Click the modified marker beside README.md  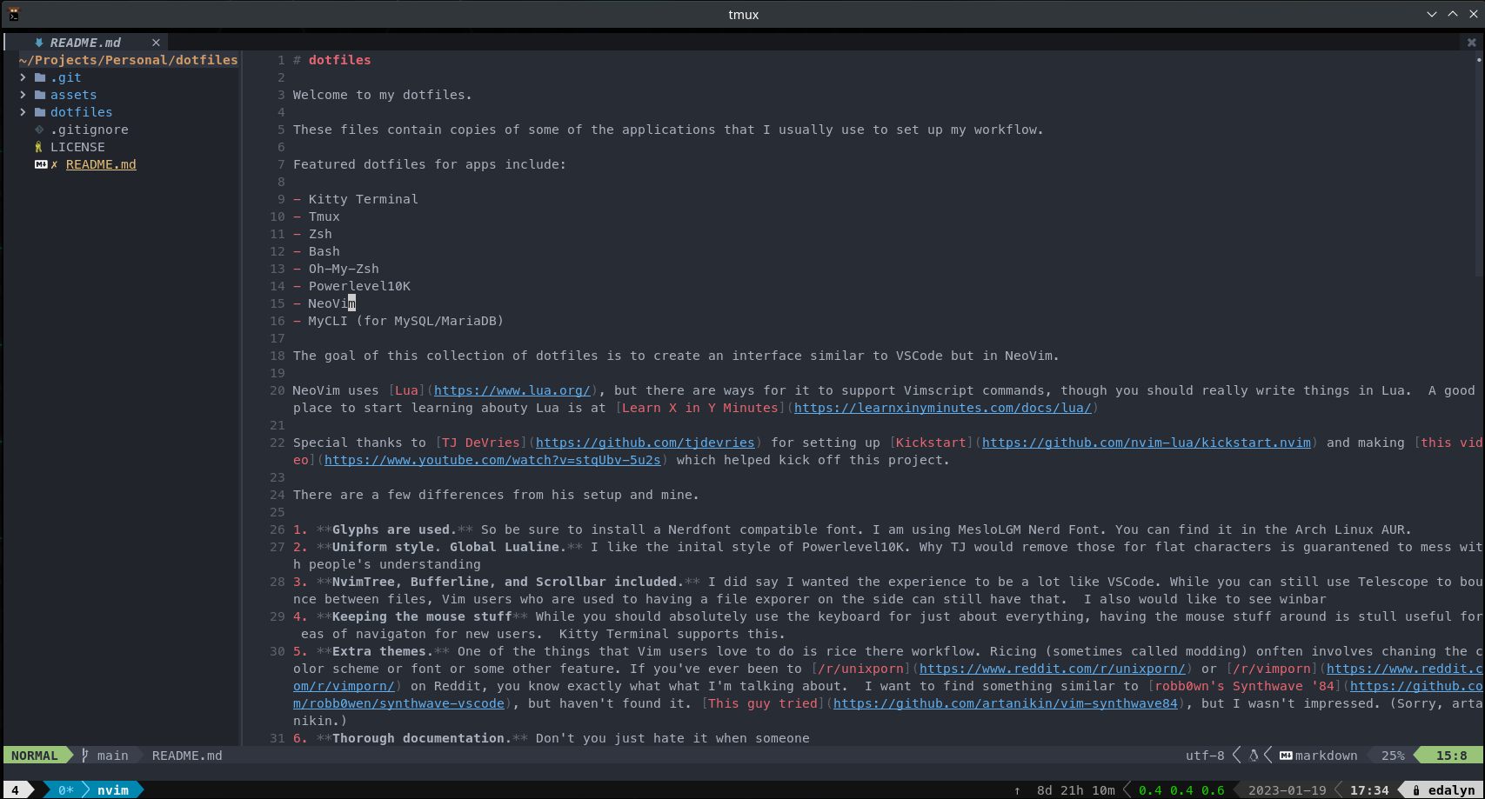(55, 164)
